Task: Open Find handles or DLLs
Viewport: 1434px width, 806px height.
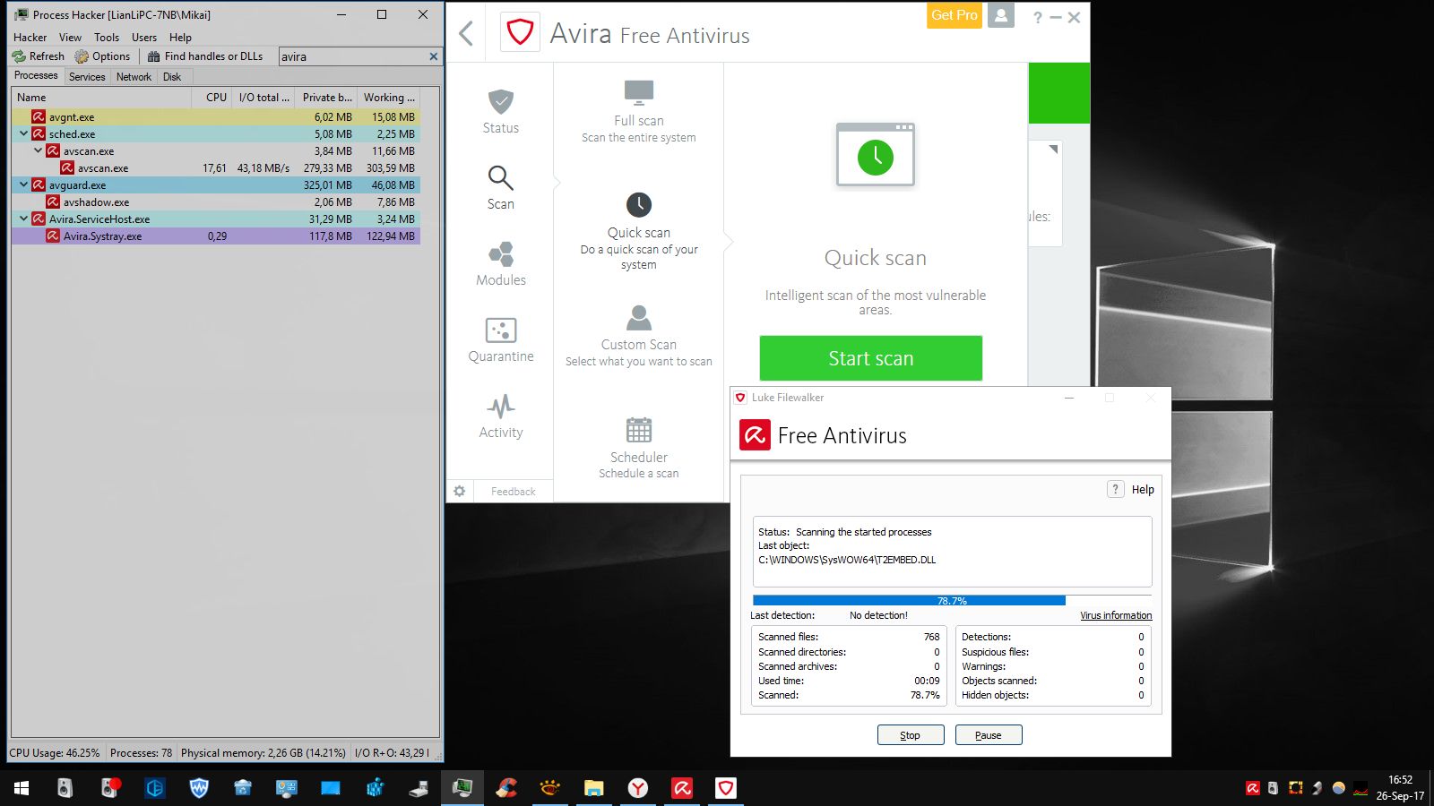Action: [205, 56]
